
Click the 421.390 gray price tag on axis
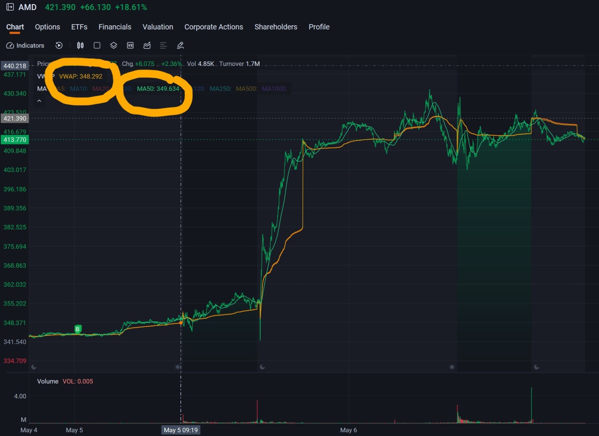[x=15, y=119]
